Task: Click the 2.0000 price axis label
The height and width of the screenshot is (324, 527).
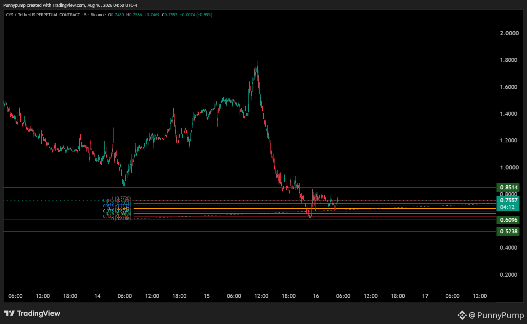Action: click(x=509, y=33)
